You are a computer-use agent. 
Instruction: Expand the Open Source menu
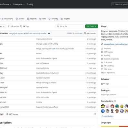pyautogui.click(x=5, y=4)
